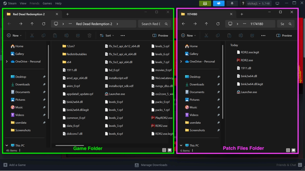Open Friends & Chat in Steam
The image size is (305, 171).
[289, 165]
